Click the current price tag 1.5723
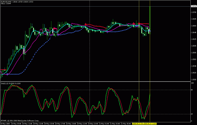The width and height of the screenshot is (197, 125). tap(194, 6)
